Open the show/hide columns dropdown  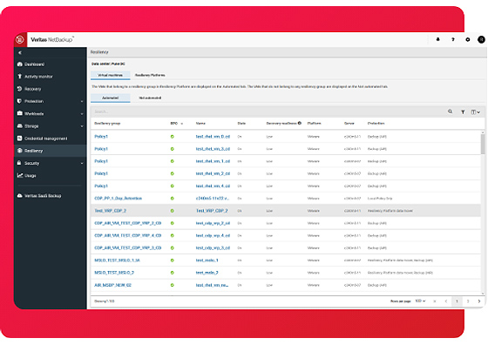[475, 112]
